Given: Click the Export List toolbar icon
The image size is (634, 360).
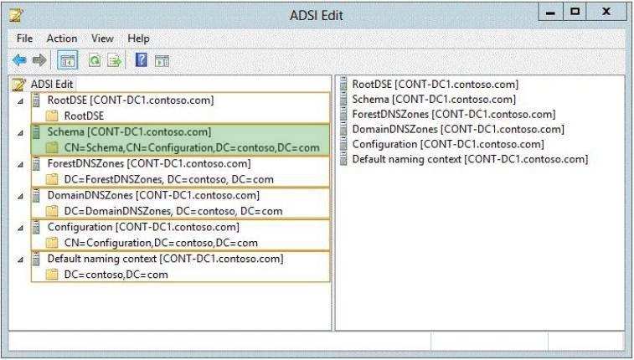Looking at the screenshot, I should click(115, 60).
